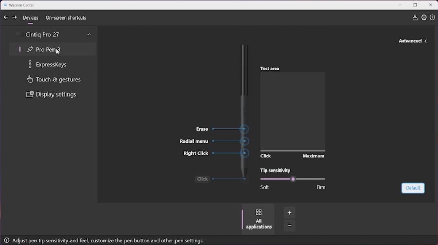Click inside the Test area box
This screenshot has width=438, height=245.
293,111
